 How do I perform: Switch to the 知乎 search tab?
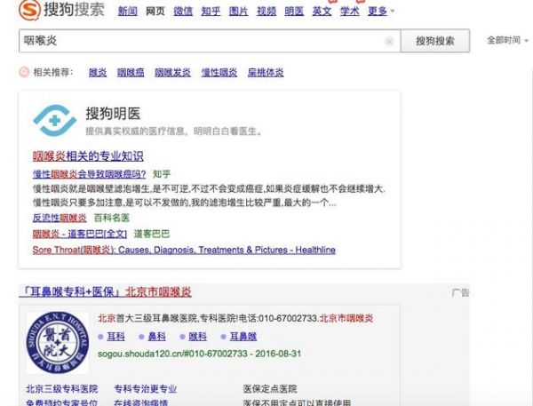pyautogui.click(x=211, y=12)
